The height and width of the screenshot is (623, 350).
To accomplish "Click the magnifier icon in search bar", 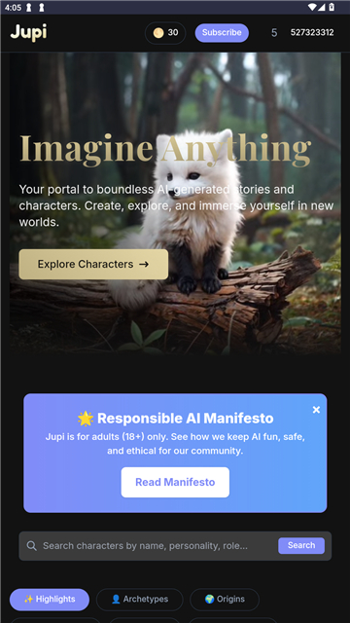I will coord(32,545).
